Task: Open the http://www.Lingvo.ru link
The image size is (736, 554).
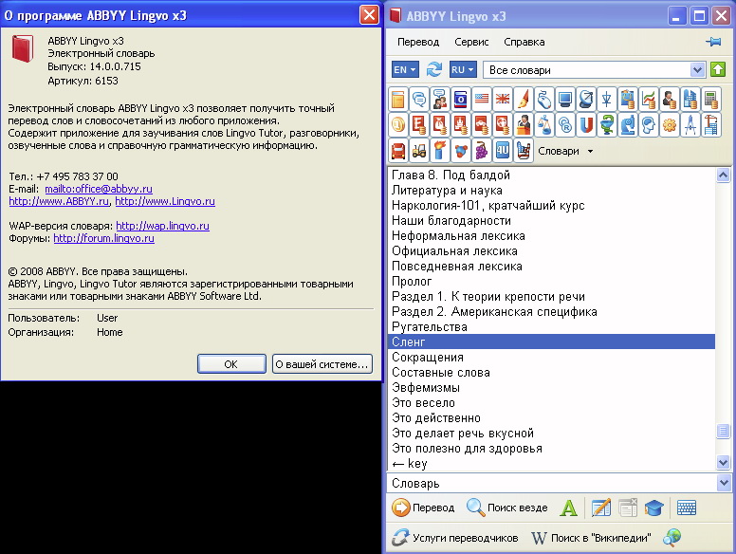Action: pos(165,201)
